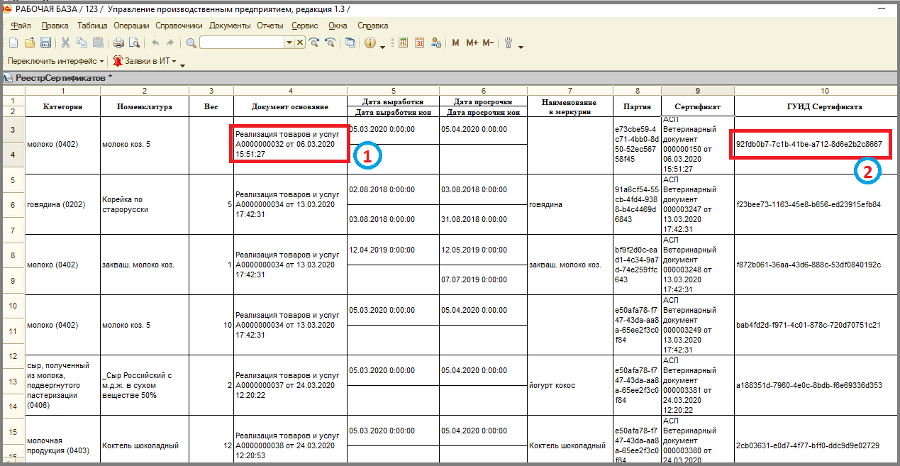Select the говядина (0202) category cell

pos(63,204)
